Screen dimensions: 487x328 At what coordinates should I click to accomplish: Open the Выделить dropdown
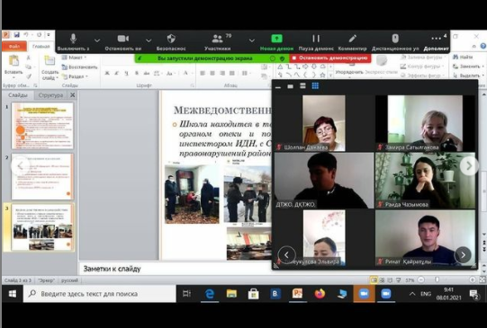[x=468, y=75]
